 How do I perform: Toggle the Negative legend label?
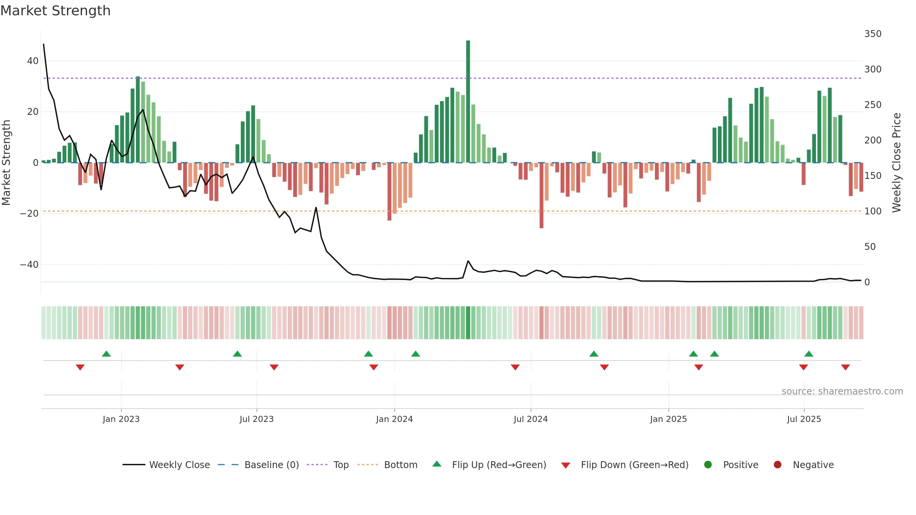(813, 465)
